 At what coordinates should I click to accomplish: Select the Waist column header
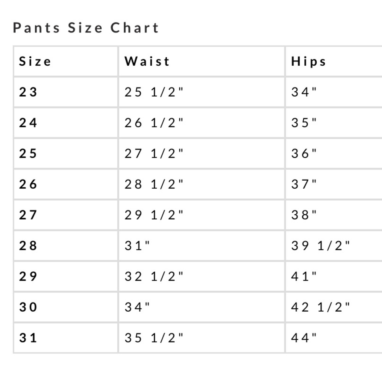(147, 62)
